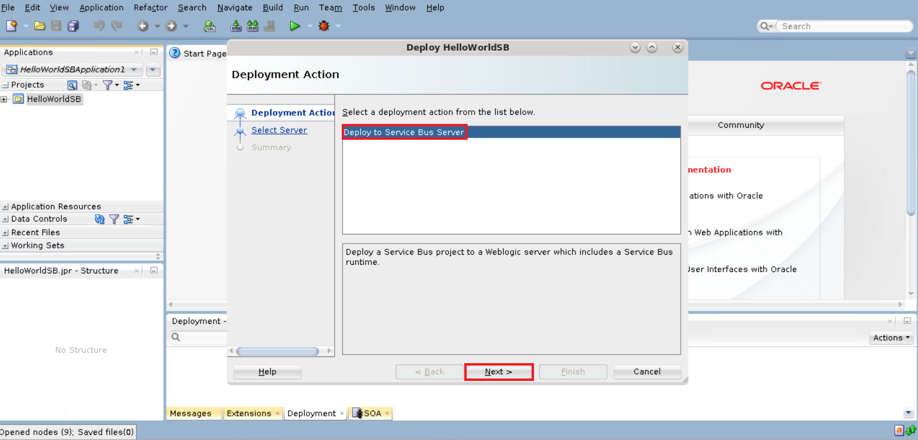918x440 pixels.
Task: Expand the HelloWorldSB project tree node
Action: [x=4, y=99]
